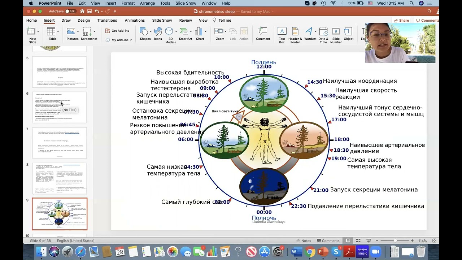Open the Shapes dropdown arrow
Viewport: 462px width, 260px height.
coord(150,32)
